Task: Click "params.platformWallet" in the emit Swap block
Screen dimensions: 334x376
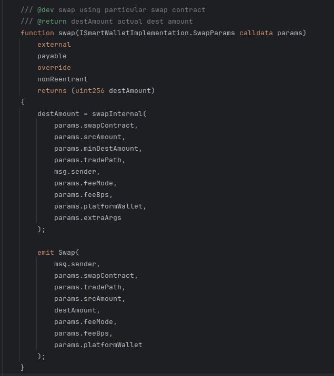Action: (98, 344)
